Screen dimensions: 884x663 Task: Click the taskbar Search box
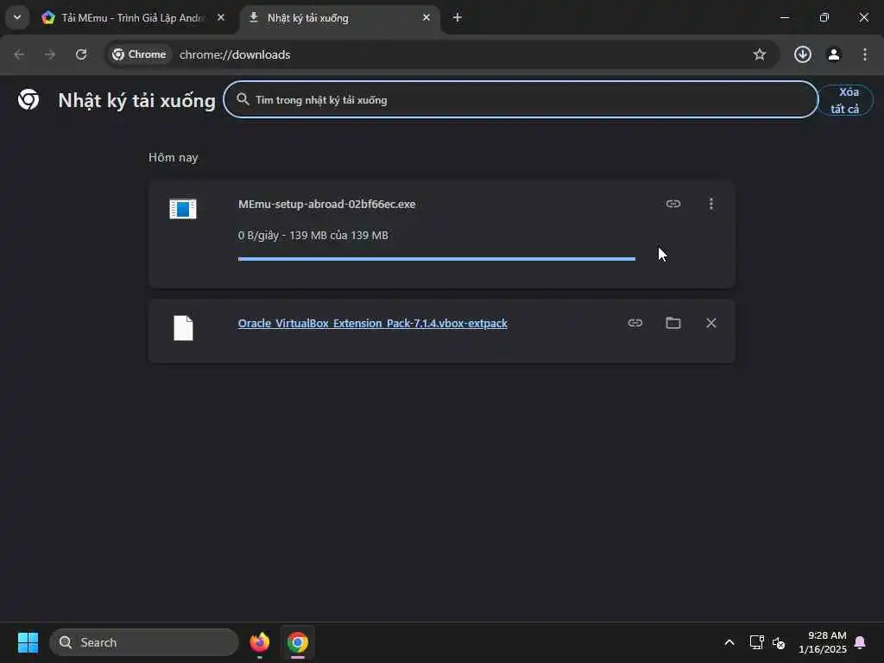144,642
